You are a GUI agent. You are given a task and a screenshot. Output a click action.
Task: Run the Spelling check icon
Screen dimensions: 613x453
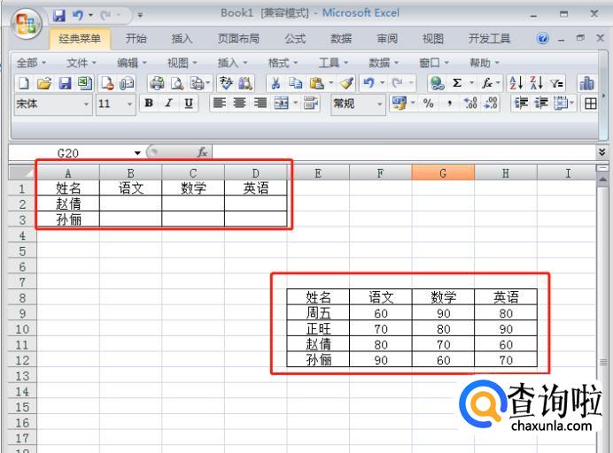point(226,83)
